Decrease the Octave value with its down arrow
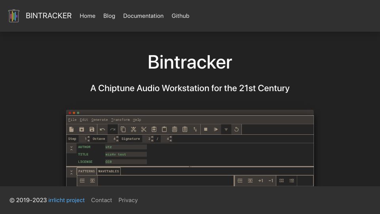 tap(117, 140)
